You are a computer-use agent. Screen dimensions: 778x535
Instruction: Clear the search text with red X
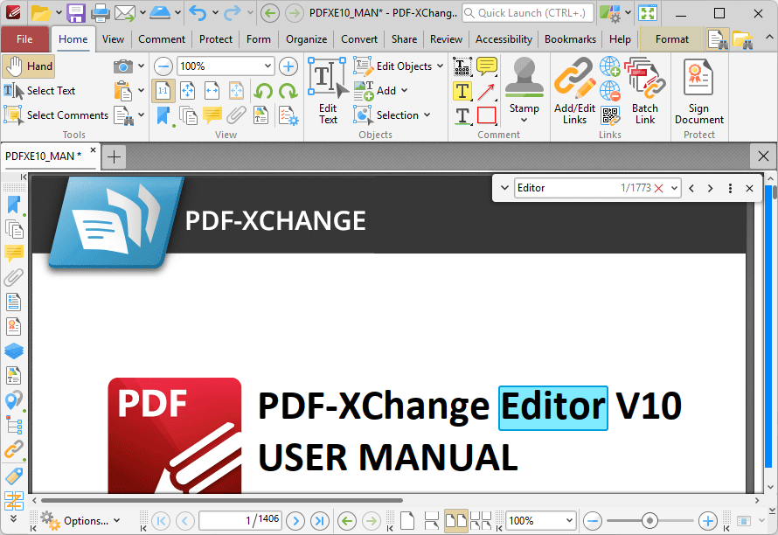(x=658, y=188)
